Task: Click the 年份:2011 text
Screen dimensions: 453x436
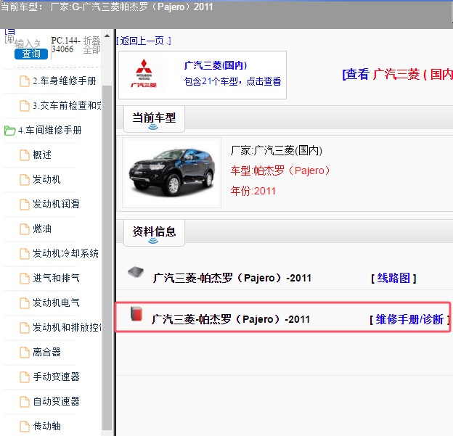Action: (253, 191)
